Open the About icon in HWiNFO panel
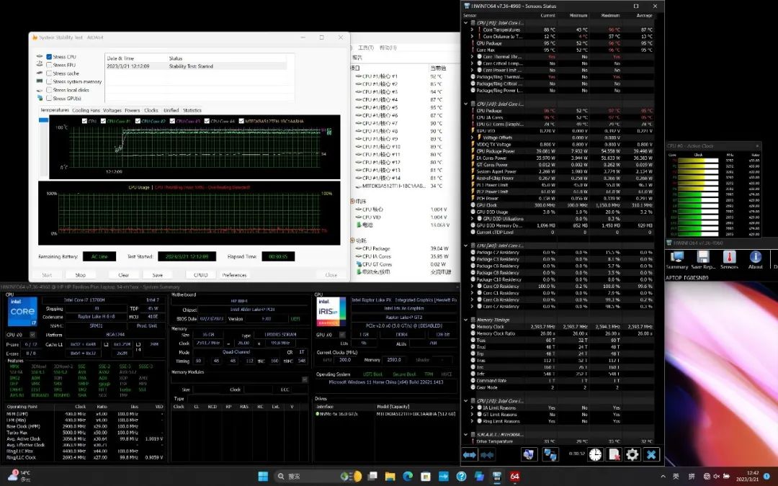 point(755,258)
